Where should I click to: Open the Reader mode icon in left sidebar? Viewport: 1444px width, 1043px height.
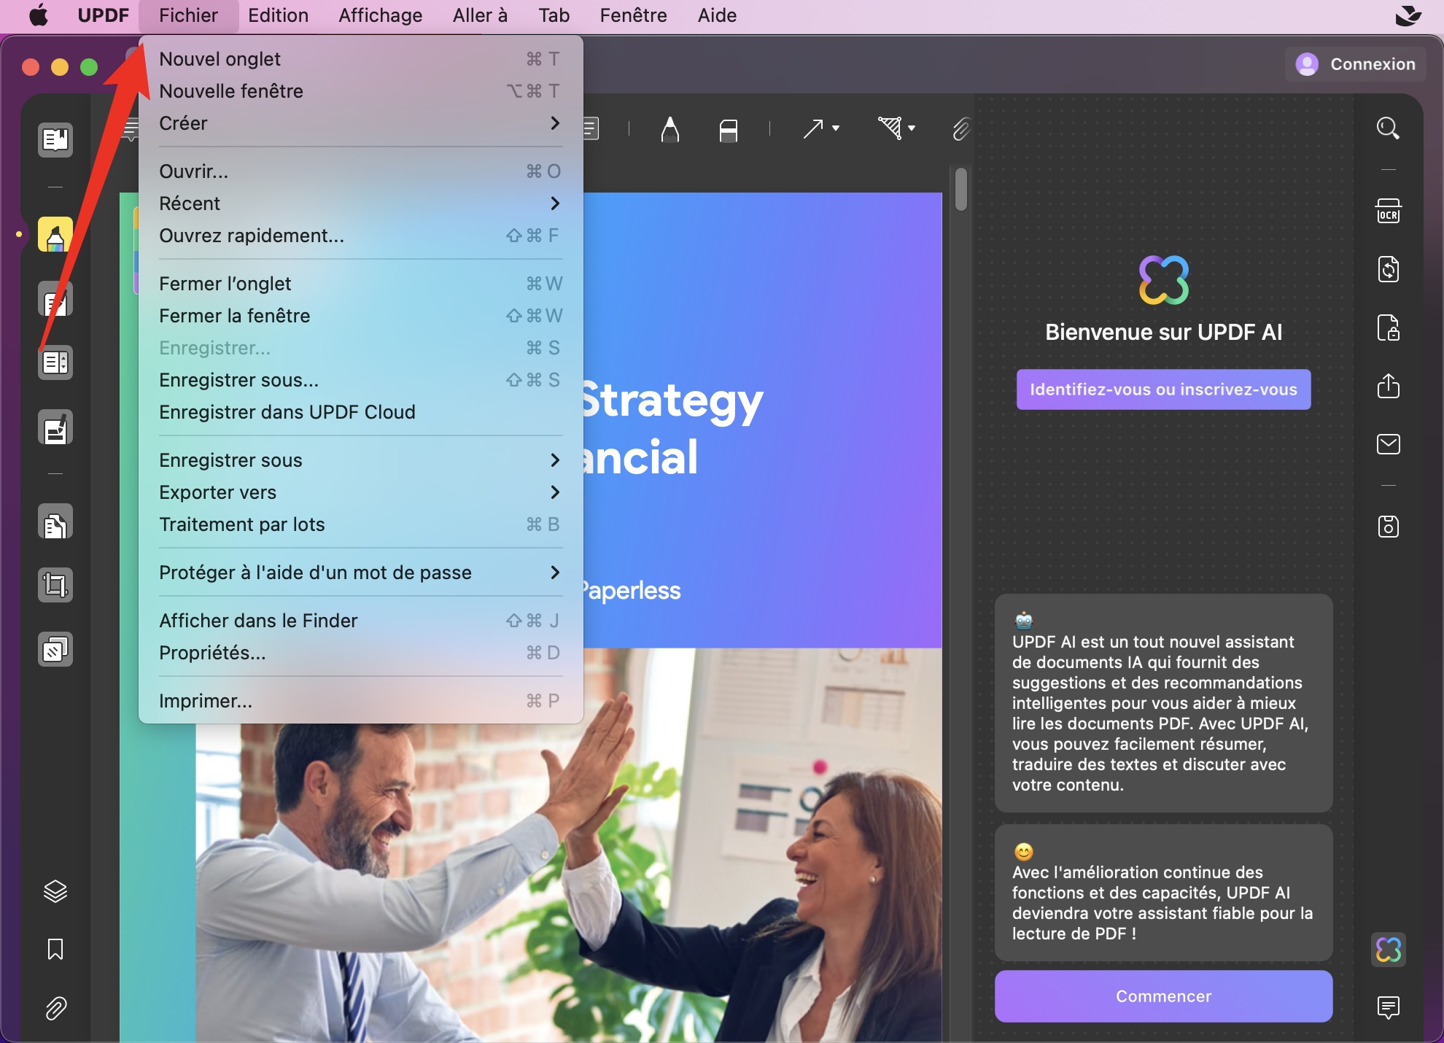[x=55, y=139]
